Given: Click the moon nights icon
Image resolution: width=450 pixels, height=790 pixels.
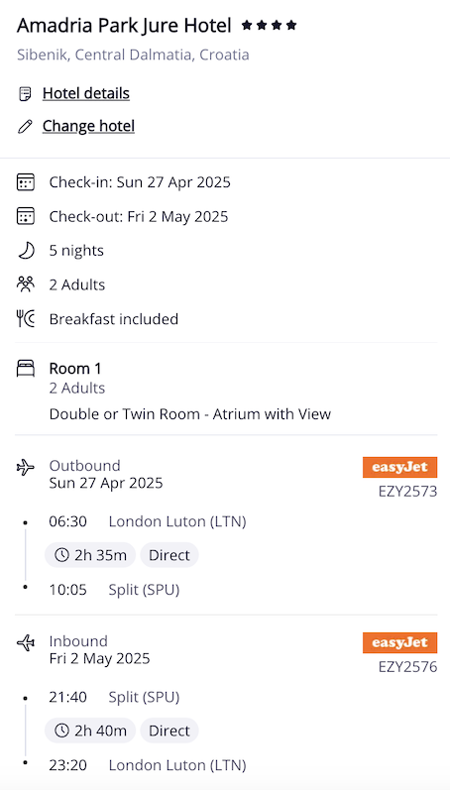Looking at the screenshot, I should tap(26, 251).
